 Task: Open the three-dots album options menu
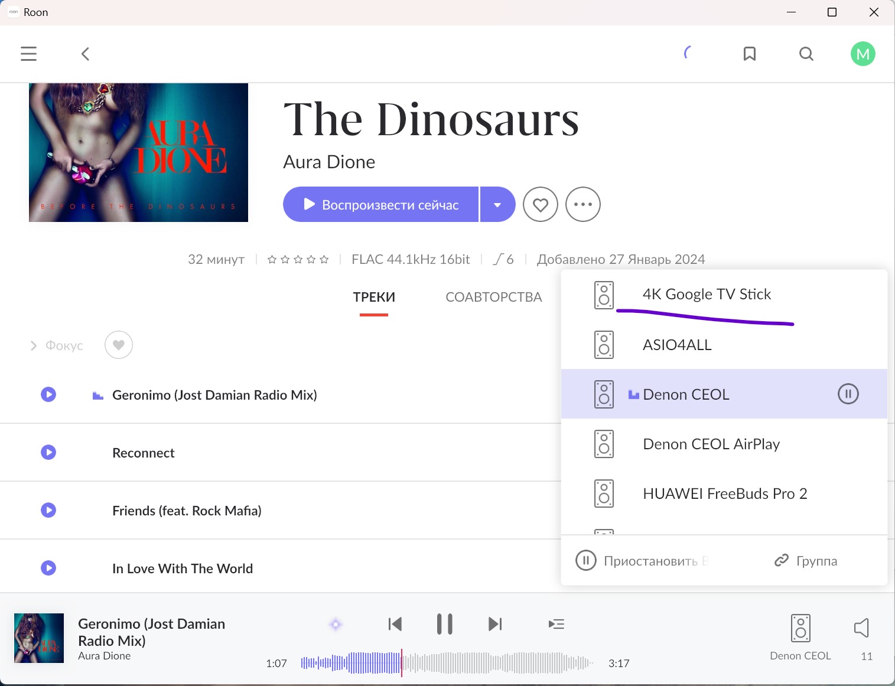[x=582, y=204]
